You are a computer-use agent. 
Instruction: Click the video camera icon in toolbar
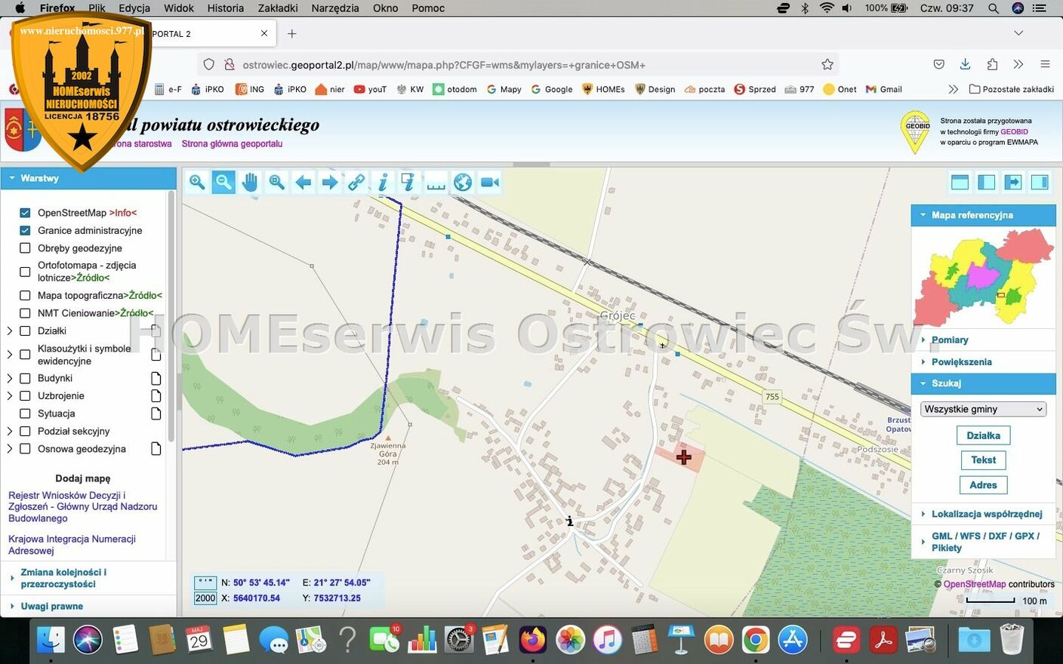pos(490,183)
